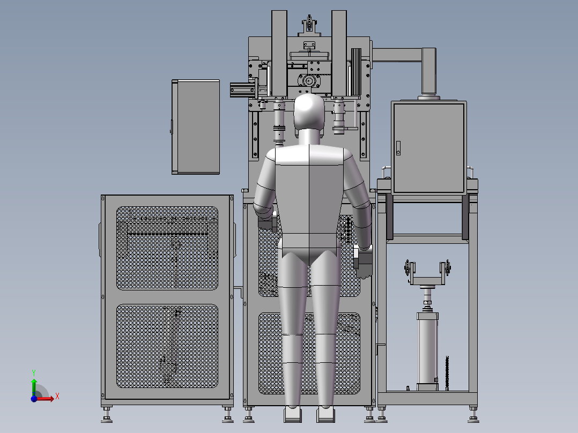Click the Y label on the triad
This screenshot has width=578, height=433.
[34, 372]
